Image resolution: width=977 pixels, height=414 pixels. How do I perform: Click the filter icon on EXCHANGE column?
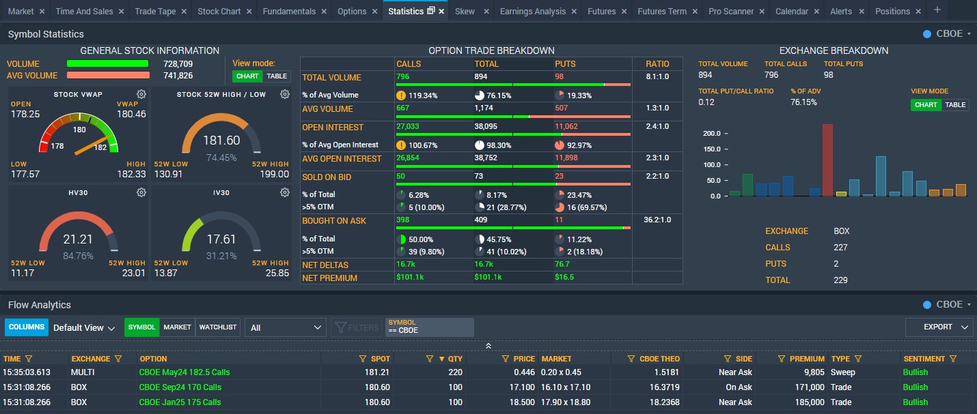point(118,359)
